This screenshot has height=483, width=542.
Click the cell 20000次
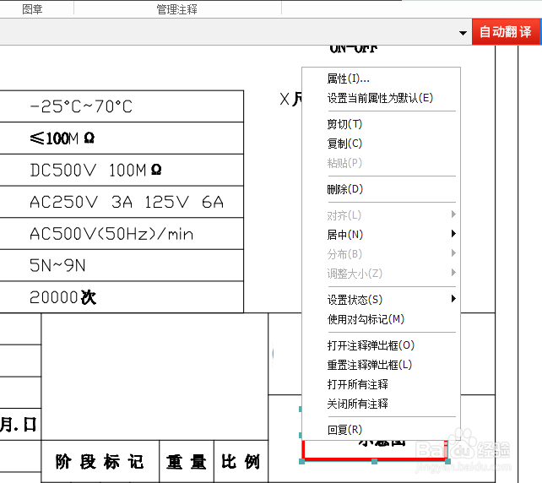122,297
